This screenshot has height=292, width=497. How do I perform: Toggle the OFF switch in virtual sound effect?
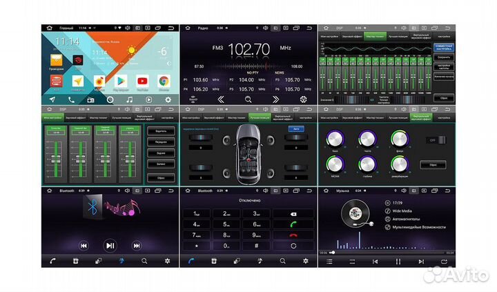pos(433,139)
